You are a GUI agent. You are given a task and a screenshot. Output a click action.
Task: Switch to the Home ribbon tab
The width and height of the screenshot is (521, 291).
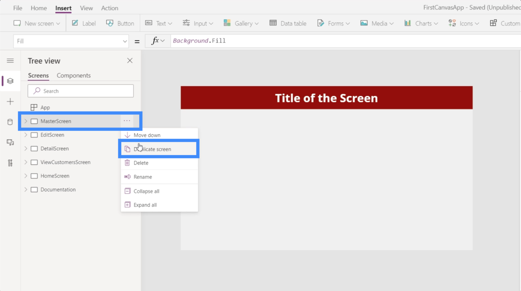pyautogui.click(x=39, y=8)
